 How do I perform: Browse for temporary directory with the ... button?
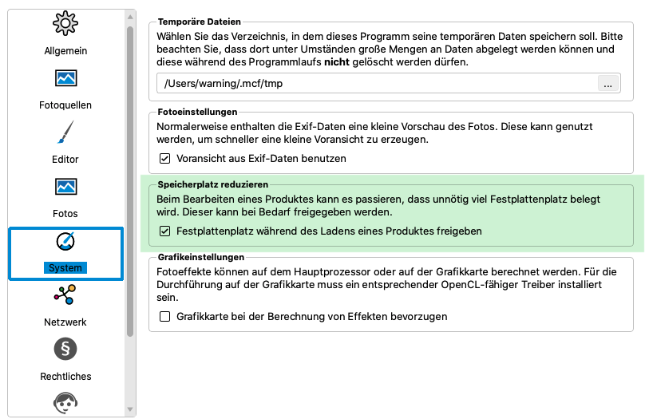[x=607, y=83]
